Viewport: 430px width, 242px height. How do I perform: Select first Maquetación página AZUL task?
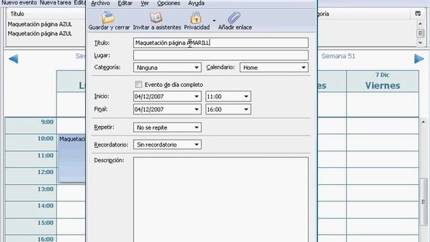(40, 24)
